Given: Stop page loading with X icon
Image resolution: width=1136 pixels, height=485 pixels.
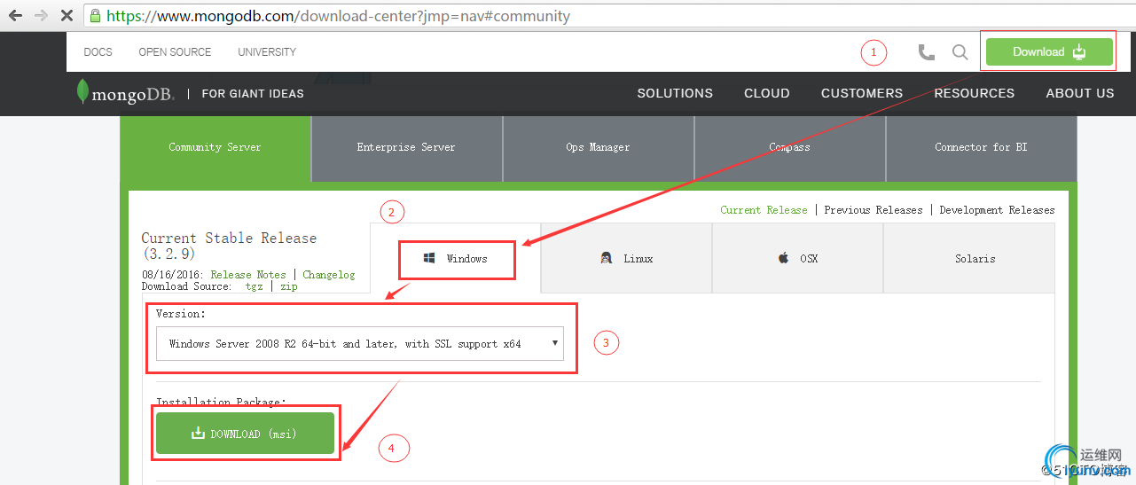Looking at the screenshot, I should pos(66,15).
